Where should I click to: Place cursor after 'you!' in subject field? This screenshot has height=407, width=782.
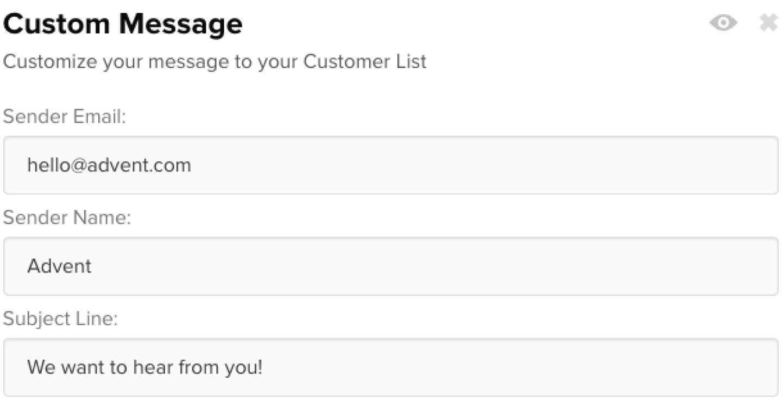[x=264, y=368]
